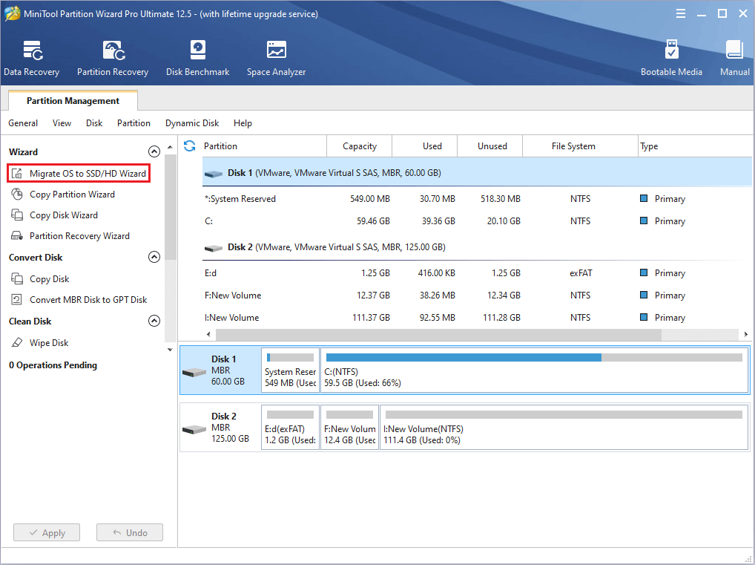Click the Wipe Disk eraser icon
The width and height of the screenshot is (755, 565).
click(17, 342)
